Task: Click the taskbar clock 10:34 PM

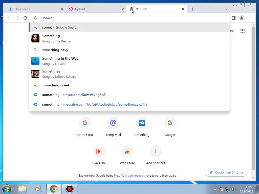Action: pos(246,189)
